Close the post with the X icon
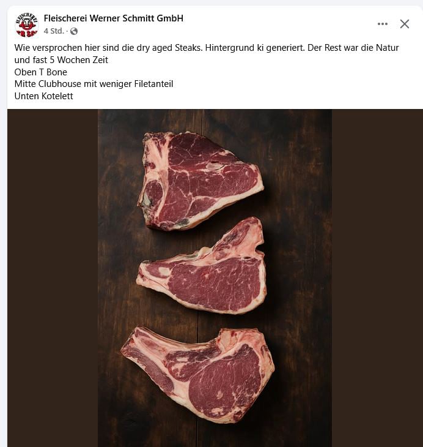 coord(405,24)
